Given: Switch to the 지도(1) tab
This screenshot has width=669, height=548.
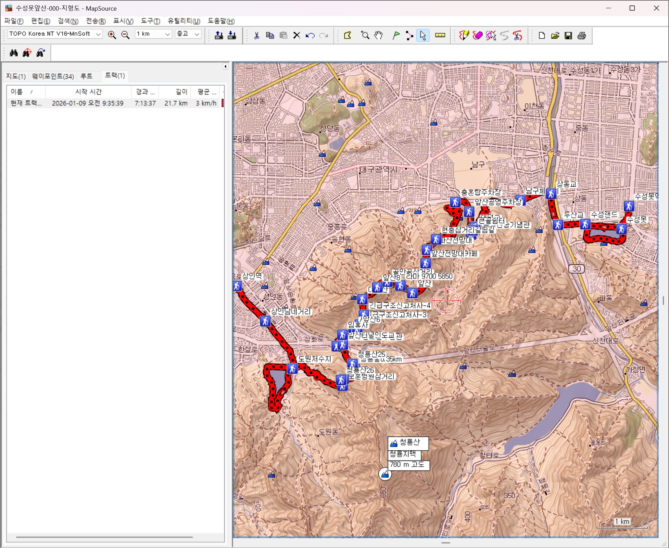Looking at the screenshot, I should (16, 76).
